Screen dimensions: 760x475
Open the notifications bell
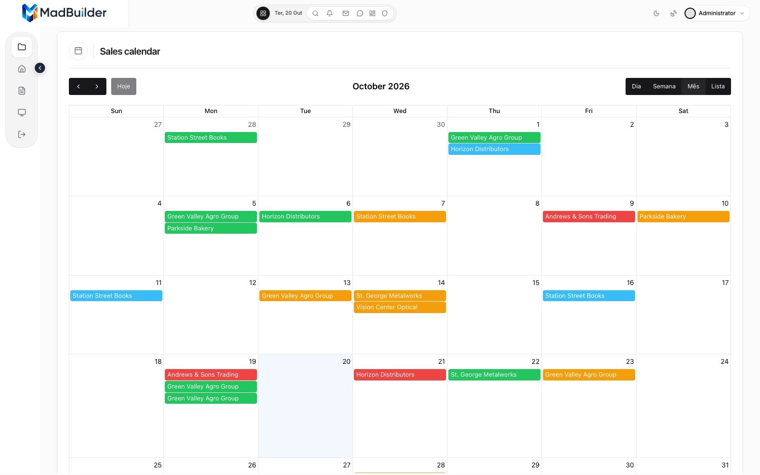tap(330, 13)
